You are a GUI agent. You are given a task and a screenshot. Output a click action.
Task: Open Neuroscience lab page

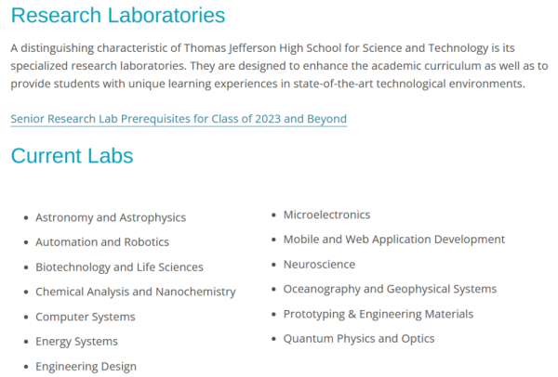tap(319, 265)
